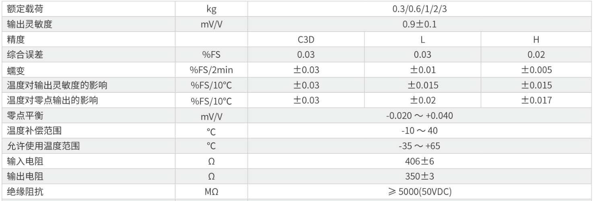
Task: Click the C3D accuracy column header
Action: 306,40
